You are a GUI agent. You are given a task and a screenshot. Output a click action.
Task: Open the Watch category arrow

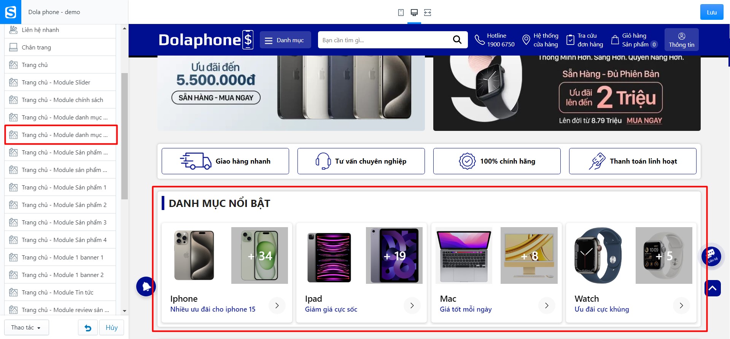681,305
